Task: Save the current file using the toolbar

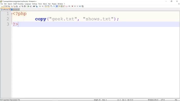Action: 6,6
